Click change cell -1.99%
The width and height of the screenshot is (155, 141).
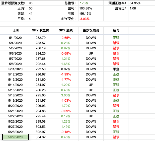pyautogui.click(x=66, y=74)
